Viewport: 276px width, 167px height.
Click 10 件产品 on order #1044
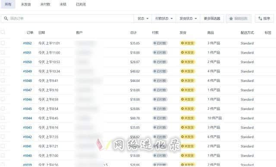point(214,118)
